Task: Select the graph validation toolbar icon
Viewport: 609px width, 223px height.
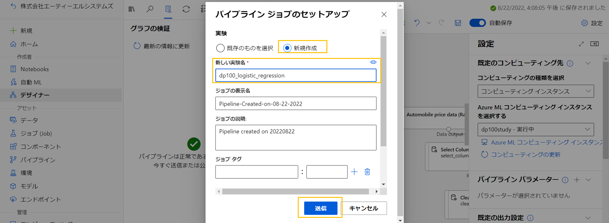Action: coord(168,9)
